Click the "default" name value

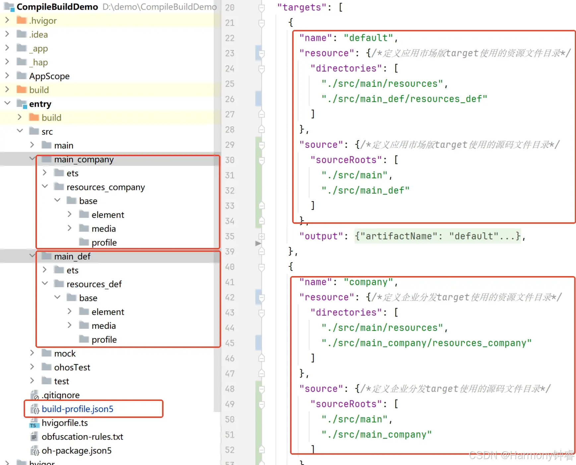click(x=368, y=38)
